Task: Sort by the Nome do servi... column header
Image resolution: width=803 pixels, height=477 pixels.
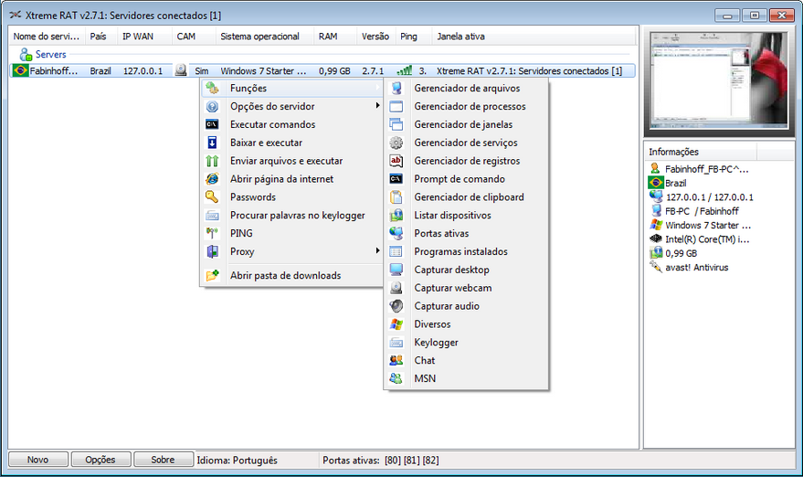Action: point(46,37)
